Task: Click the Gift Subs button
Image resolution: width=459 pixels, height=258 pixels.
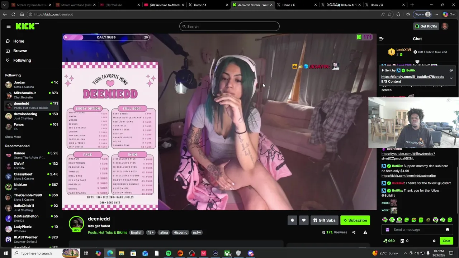Action: (324, 220)
